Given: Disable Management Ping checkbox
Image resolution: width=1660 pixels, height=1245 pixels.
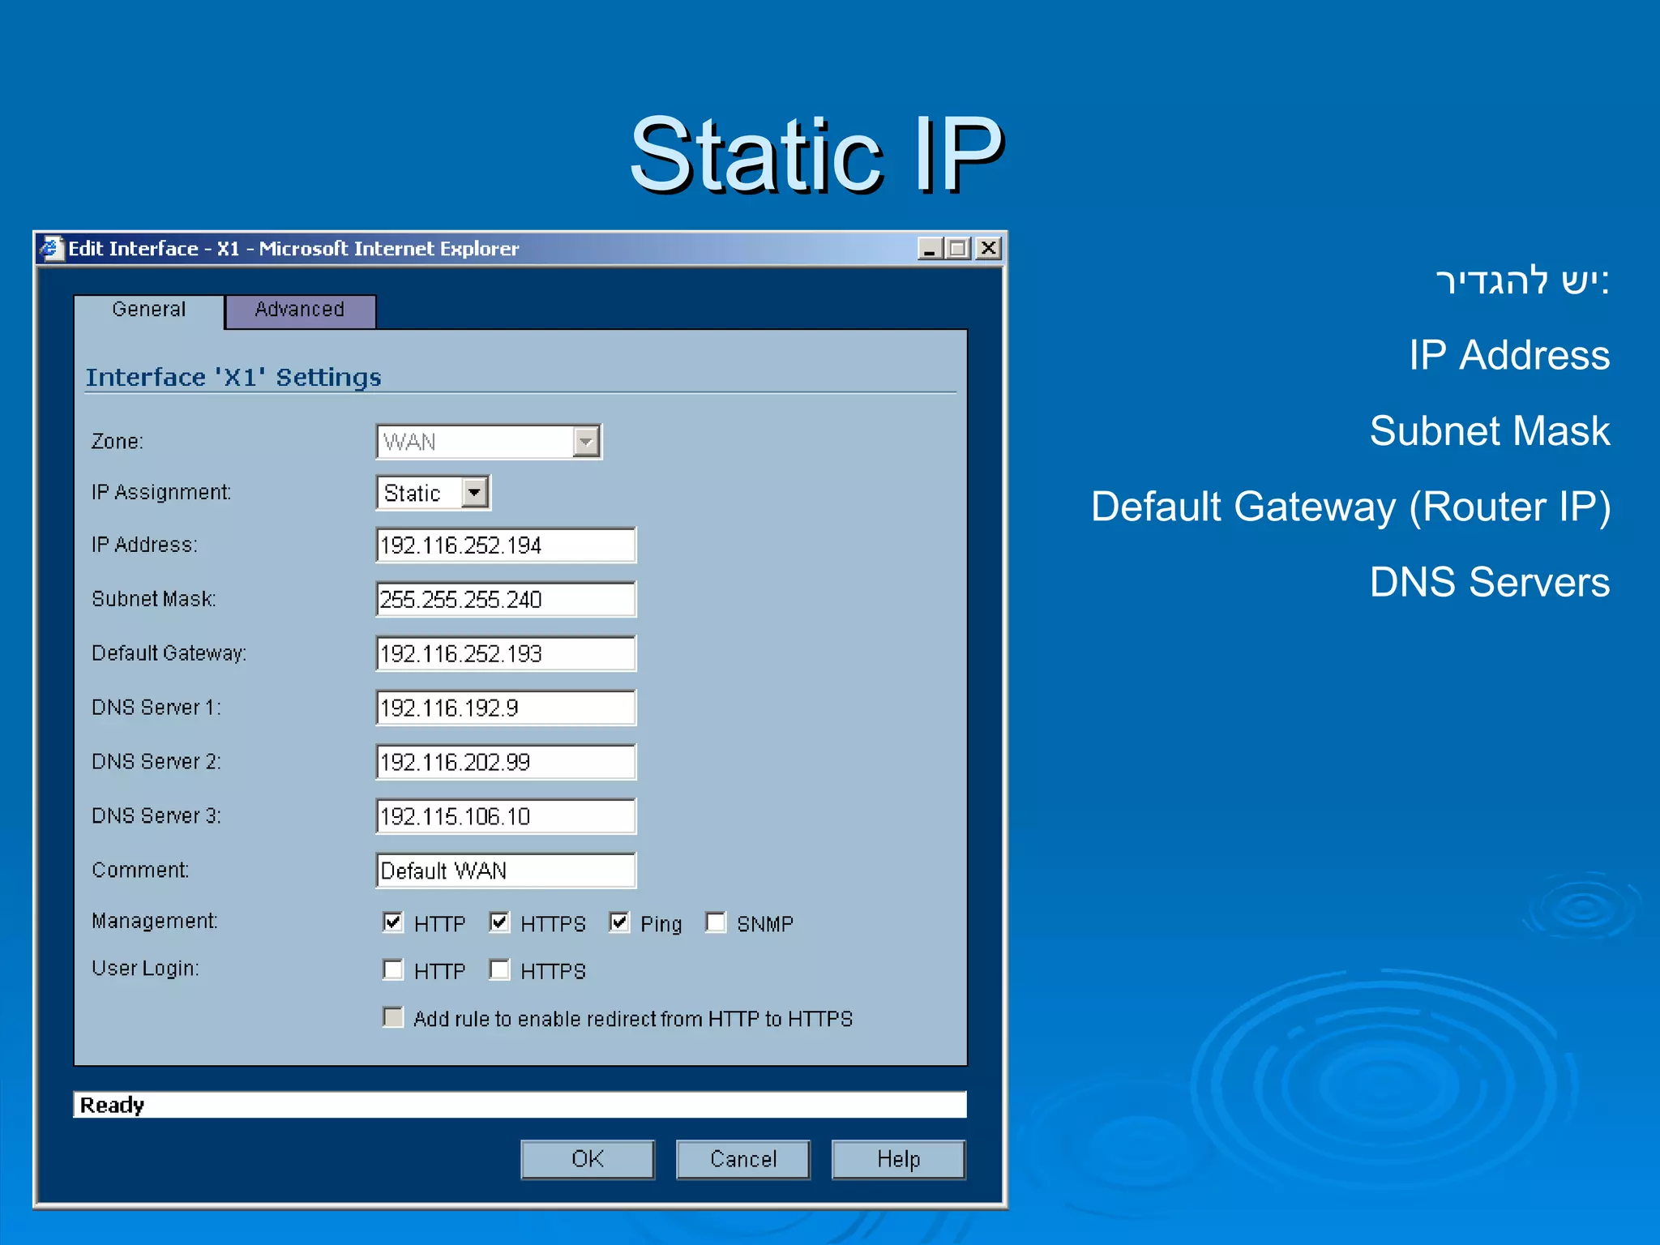Looking at the screenshot, I should (619, 922).
